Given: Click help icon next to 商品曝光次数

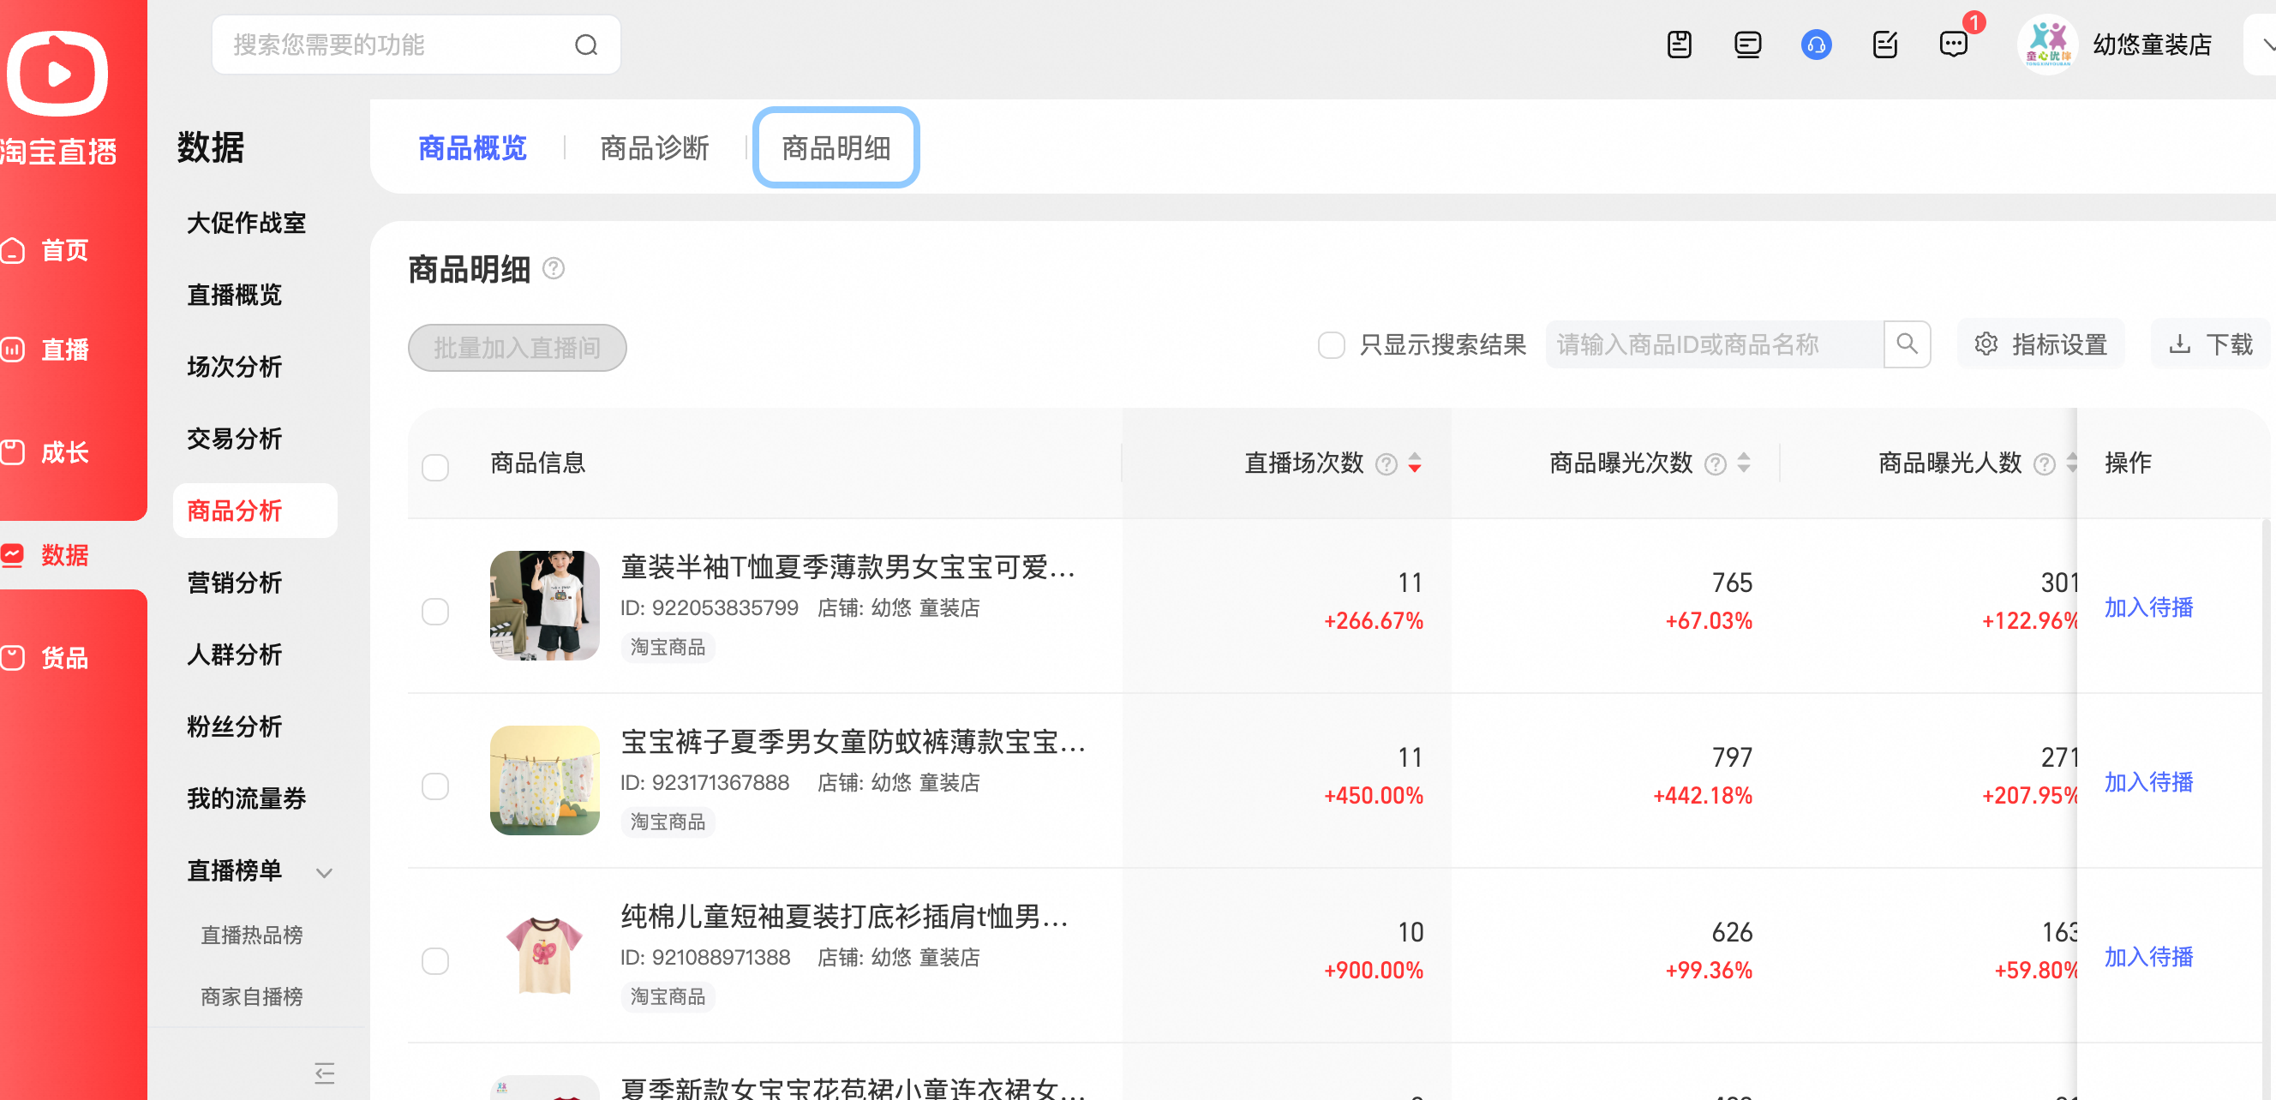Looking at the screenshot, I should coord(1715,463).
